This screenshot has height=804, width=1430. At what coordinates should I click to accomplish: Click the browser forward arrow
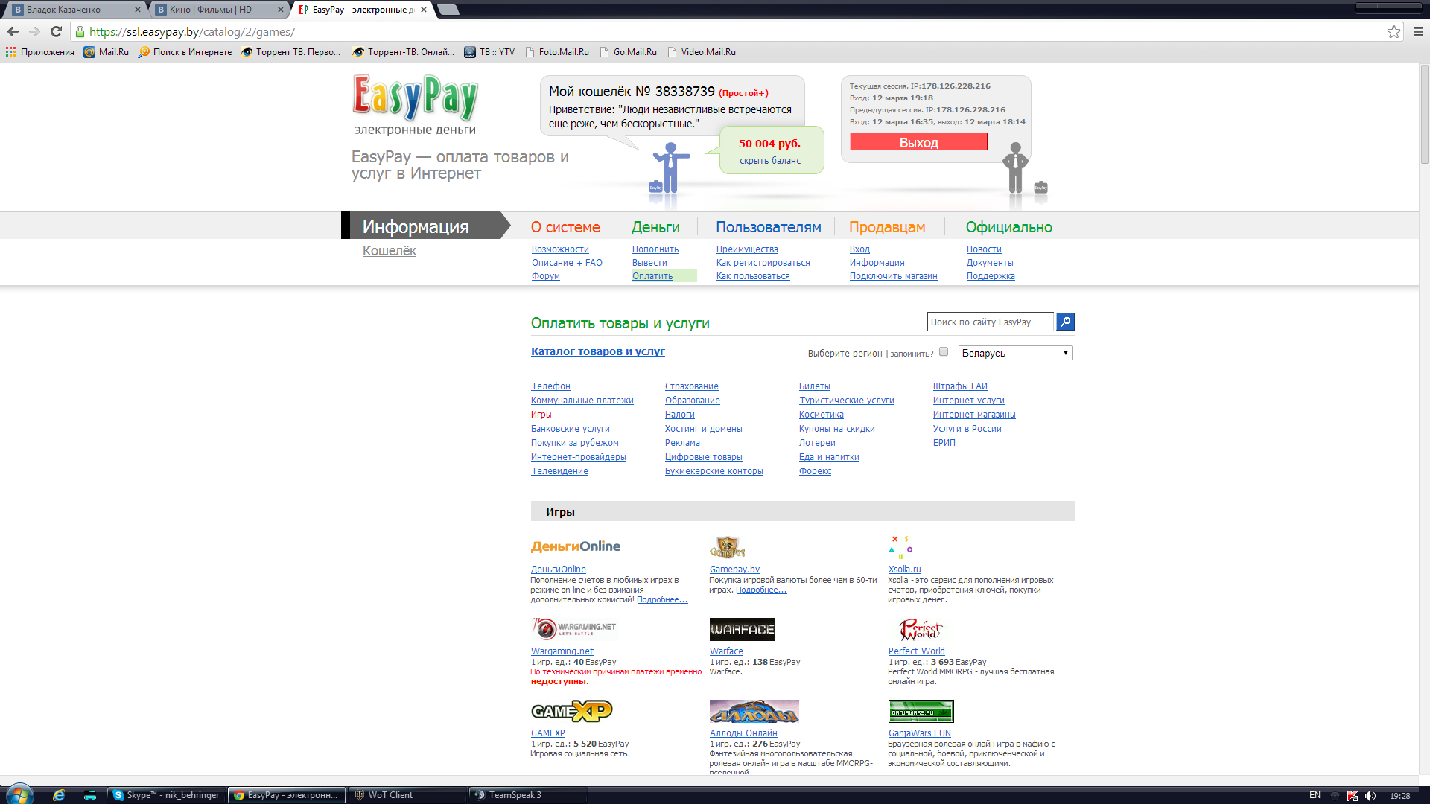pos(34,31)
